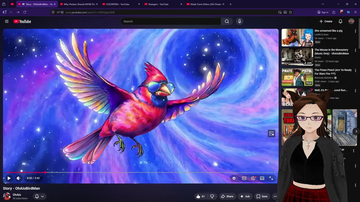360x202 pixels.
Task: Open the YouTube notifications bell in the header
Action: pyautogui.click(x=340, y=21)
